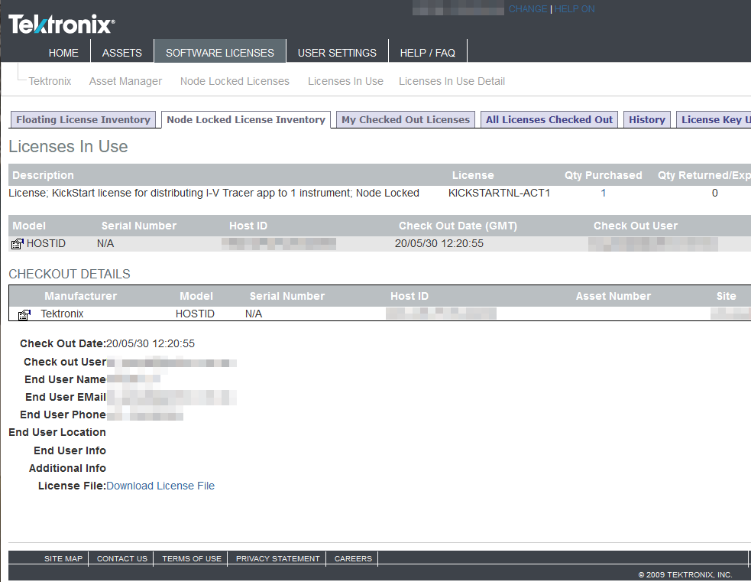
Task: Download License File link
Action: pyautogui.click(x=160, y=486)
